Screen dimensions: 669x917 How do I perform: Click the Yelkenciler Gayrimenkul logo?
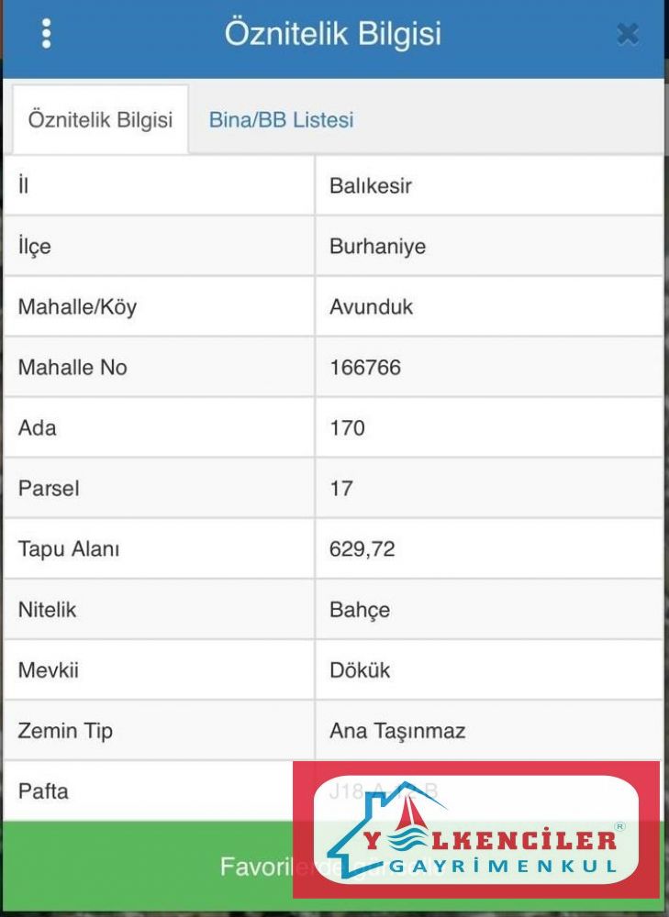coord(475,830)
